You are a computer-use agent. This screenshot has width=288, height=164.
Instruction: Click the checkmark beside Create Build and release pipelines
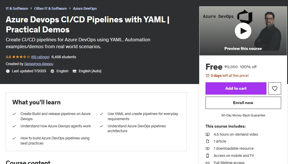point(14,114)
